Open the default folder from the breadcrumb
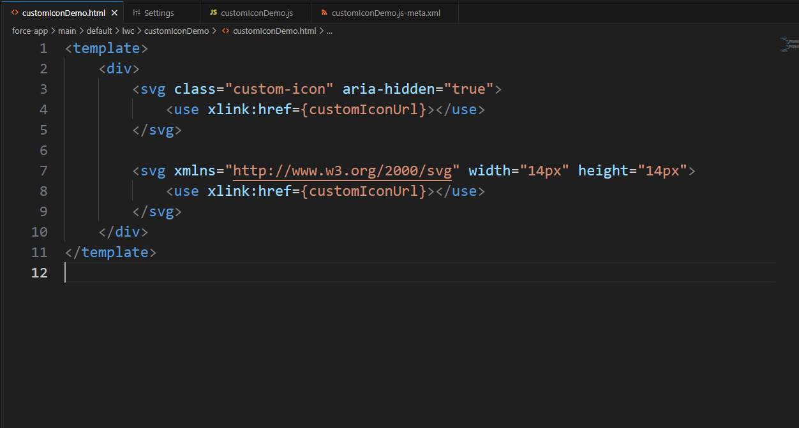799x428 pixels. click(x=99, y=30)
